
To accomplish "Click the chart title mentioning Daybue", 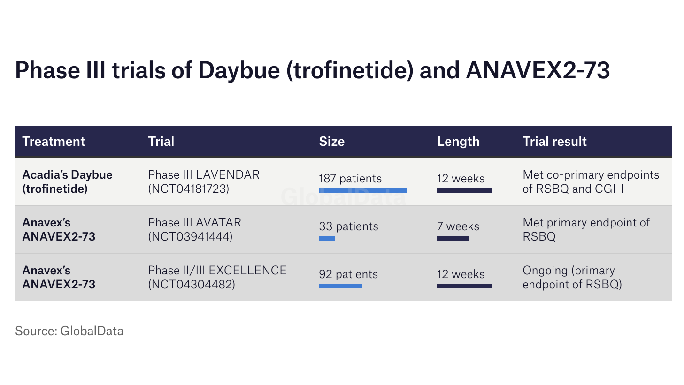I will [312, 70].
